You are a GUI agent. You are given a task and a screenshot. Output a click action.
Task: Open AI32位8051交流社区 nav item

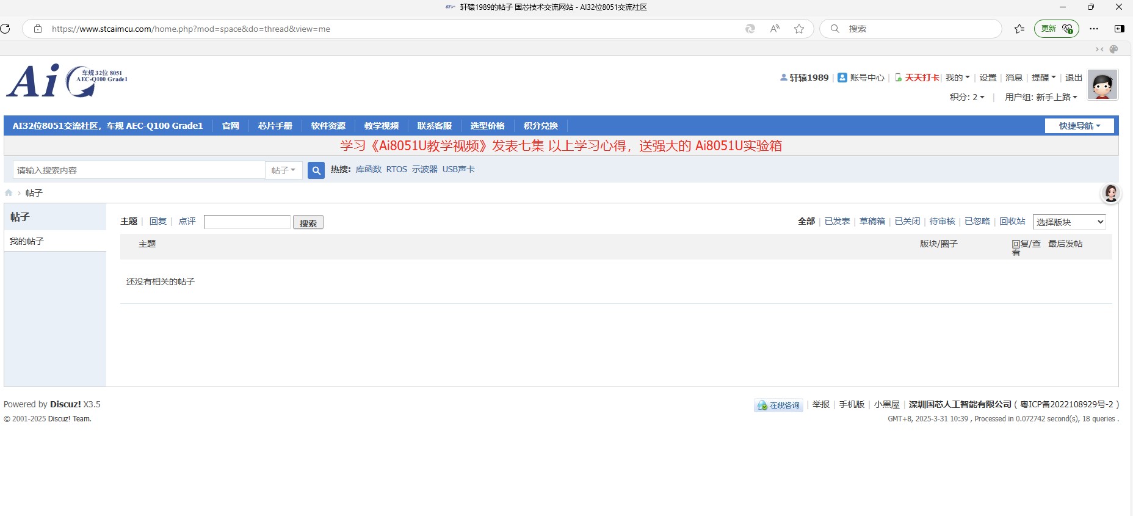point(107,126)
